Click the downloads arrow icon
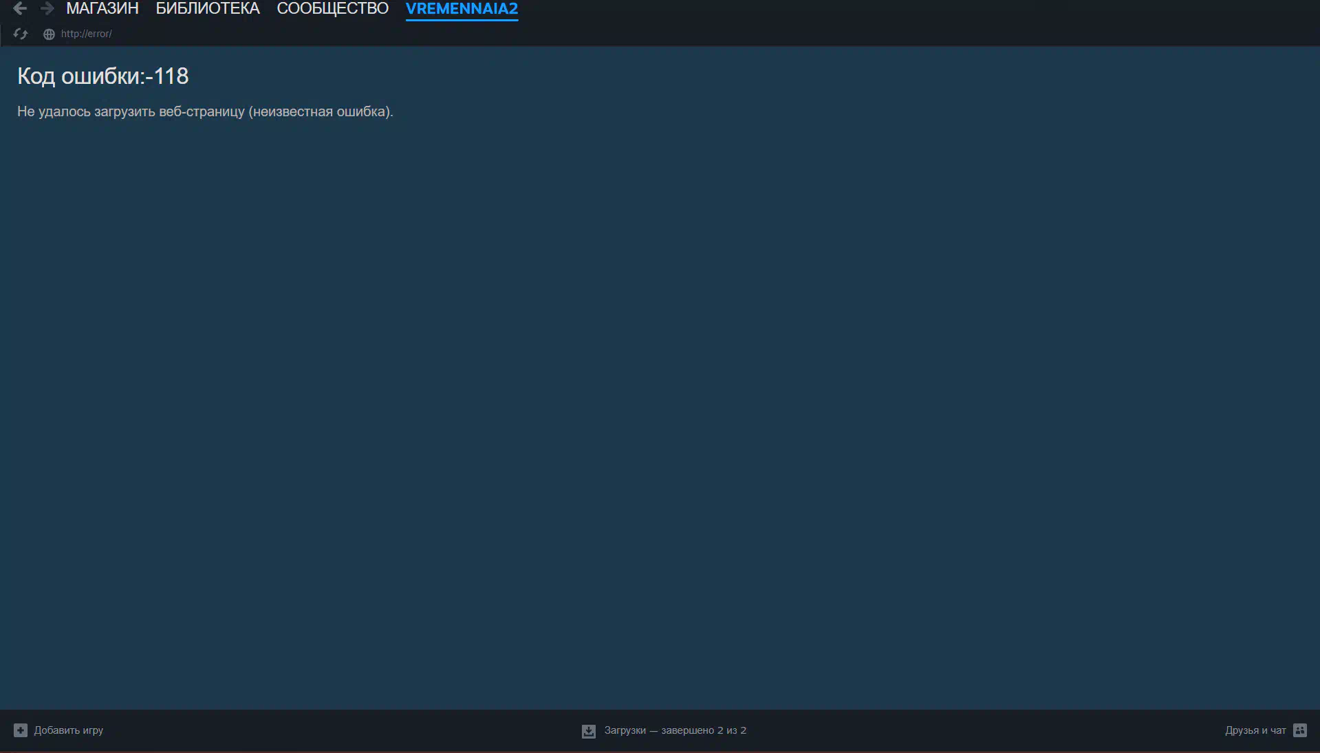The image size is (1320, 753). (589, 731)
